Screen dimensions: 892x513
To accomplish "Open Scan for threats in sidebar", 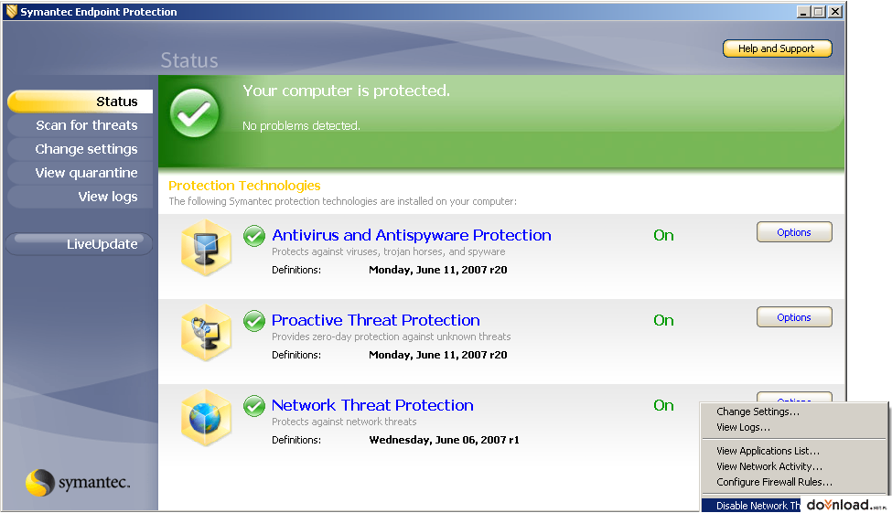I will pos(81,125).
